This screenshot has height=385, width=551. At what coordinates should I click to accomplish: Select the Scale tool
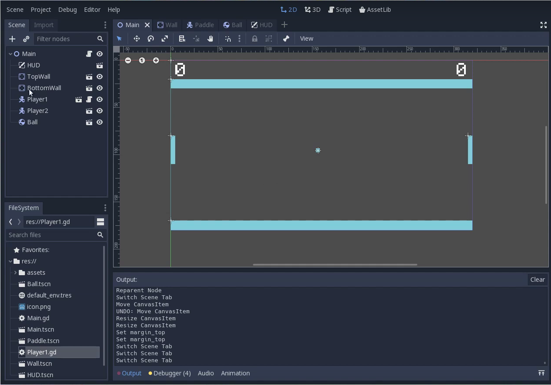(x=165, y=38)
